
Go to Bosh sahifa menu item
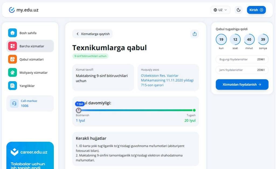[x=30, y=33]
